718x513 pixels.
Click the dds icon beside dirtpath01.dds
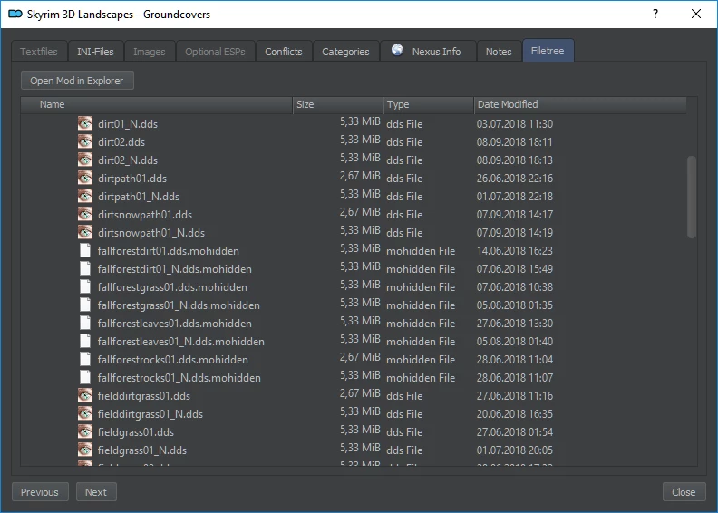point(84,178)
